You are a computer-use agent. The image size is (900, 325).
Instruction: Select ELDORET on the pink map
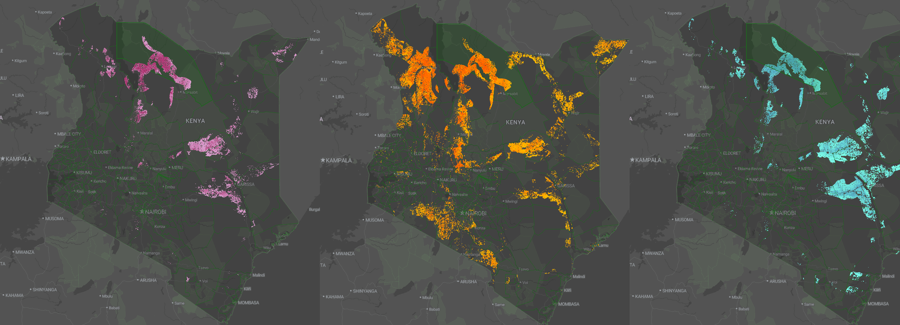102,152
